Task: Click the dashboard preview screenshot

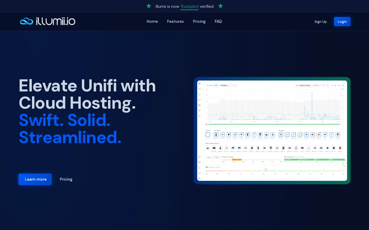Action: click(x=272, y=131)
